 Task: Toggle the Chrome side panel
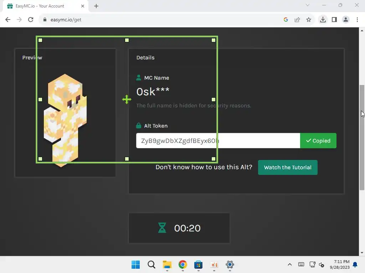tap(334, 20)
